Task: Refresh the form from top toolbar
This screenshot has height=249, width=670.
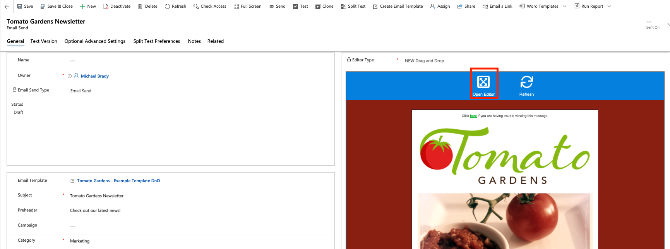Action: tap(175, 6)
